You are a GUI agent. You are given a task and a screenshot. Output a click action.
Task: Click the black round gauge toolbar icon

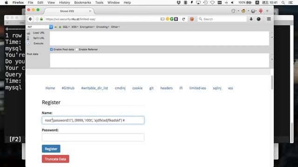(259, 19)
